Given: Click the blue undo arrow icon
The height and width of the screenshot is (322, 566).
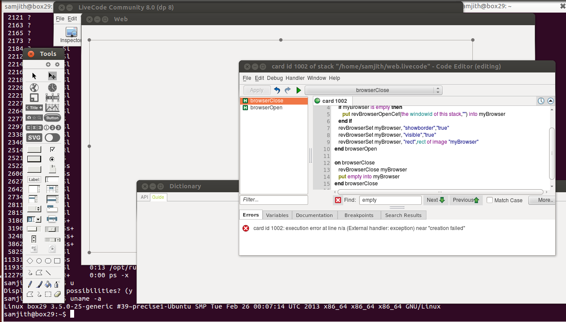Looking at the screenshot, I should point(277,90).
